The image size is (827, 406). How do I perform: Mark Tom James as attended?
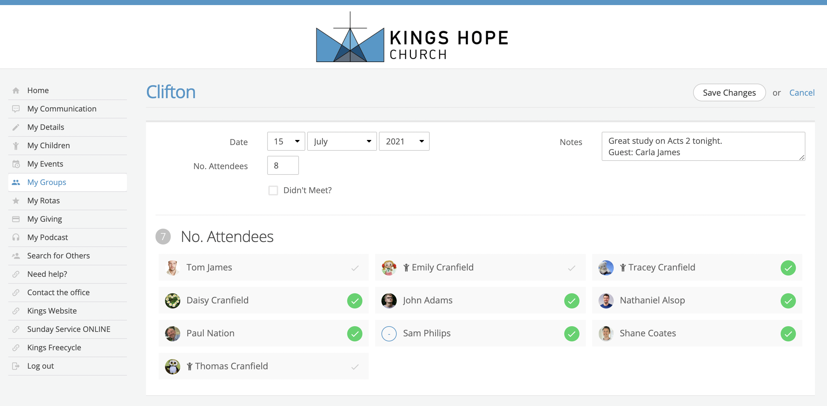[x=355, y=268]
